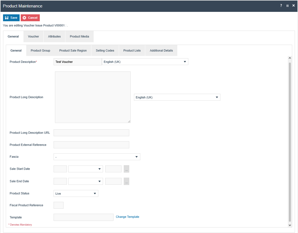
Task: Click the Cancel button
Action: pyautogui.click(x=30, y=18)
